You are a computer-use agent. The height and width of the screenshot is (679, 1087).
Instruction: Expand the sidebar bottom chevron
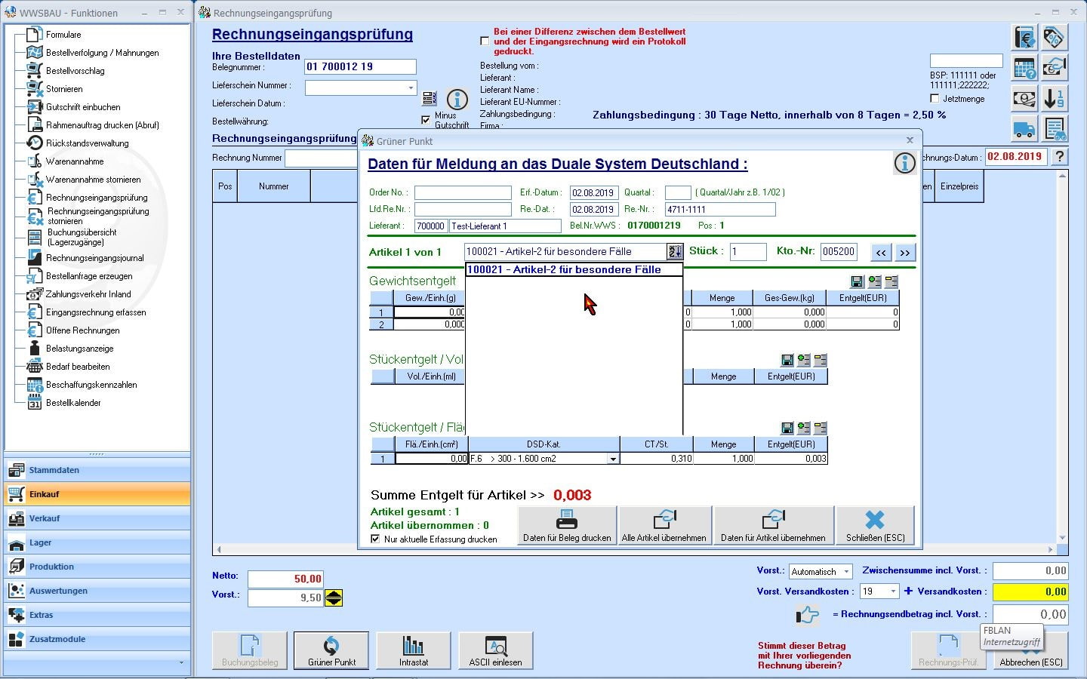point(181,663)
